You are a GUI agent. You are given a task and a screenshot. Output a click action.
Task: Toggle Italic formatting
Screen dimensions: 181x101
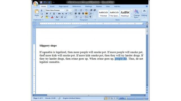(50, 14)
